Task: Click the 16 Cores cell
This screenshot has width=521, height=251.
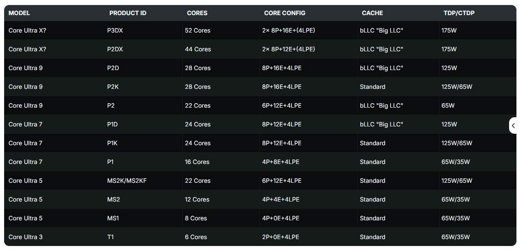Action: click(x=197, y=162)
